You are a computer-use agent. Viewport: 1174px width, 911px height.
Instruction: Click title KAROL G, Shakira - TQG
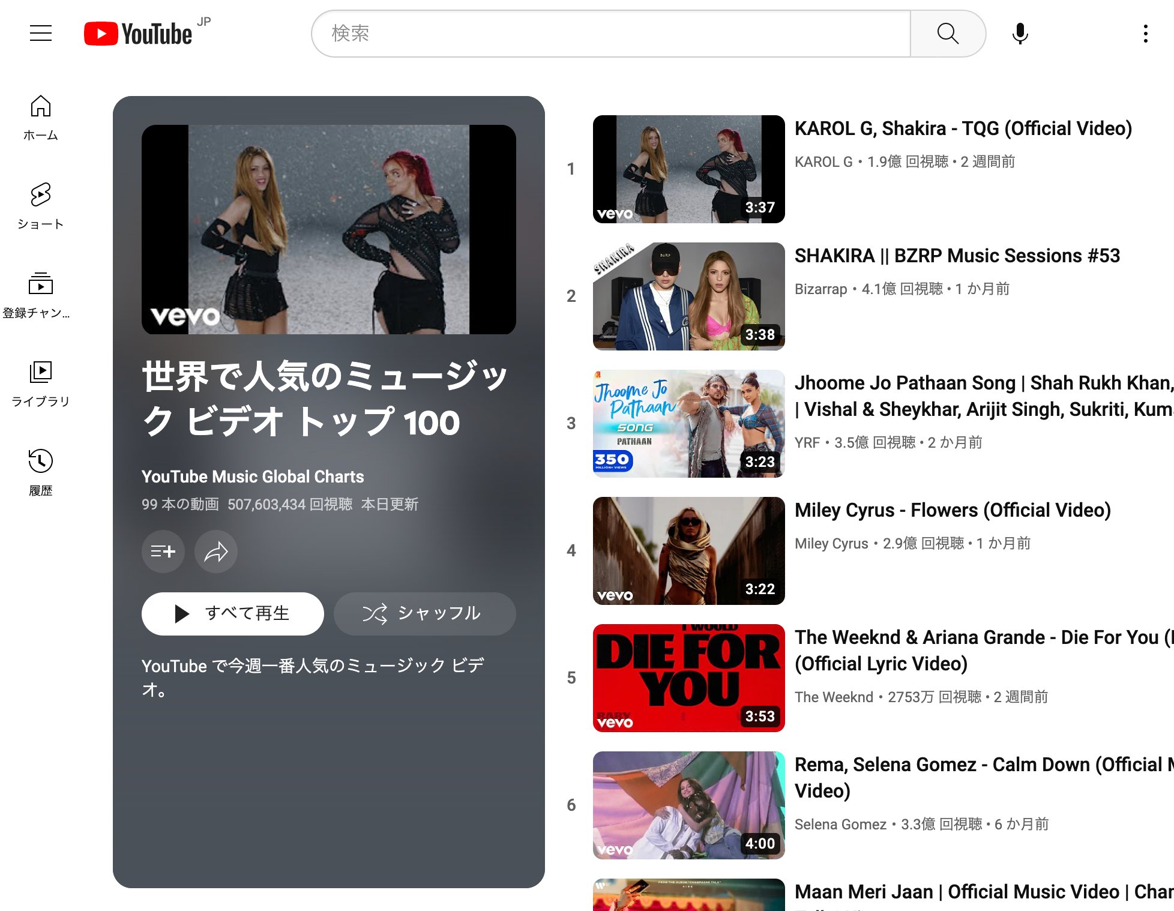point(963,128)
